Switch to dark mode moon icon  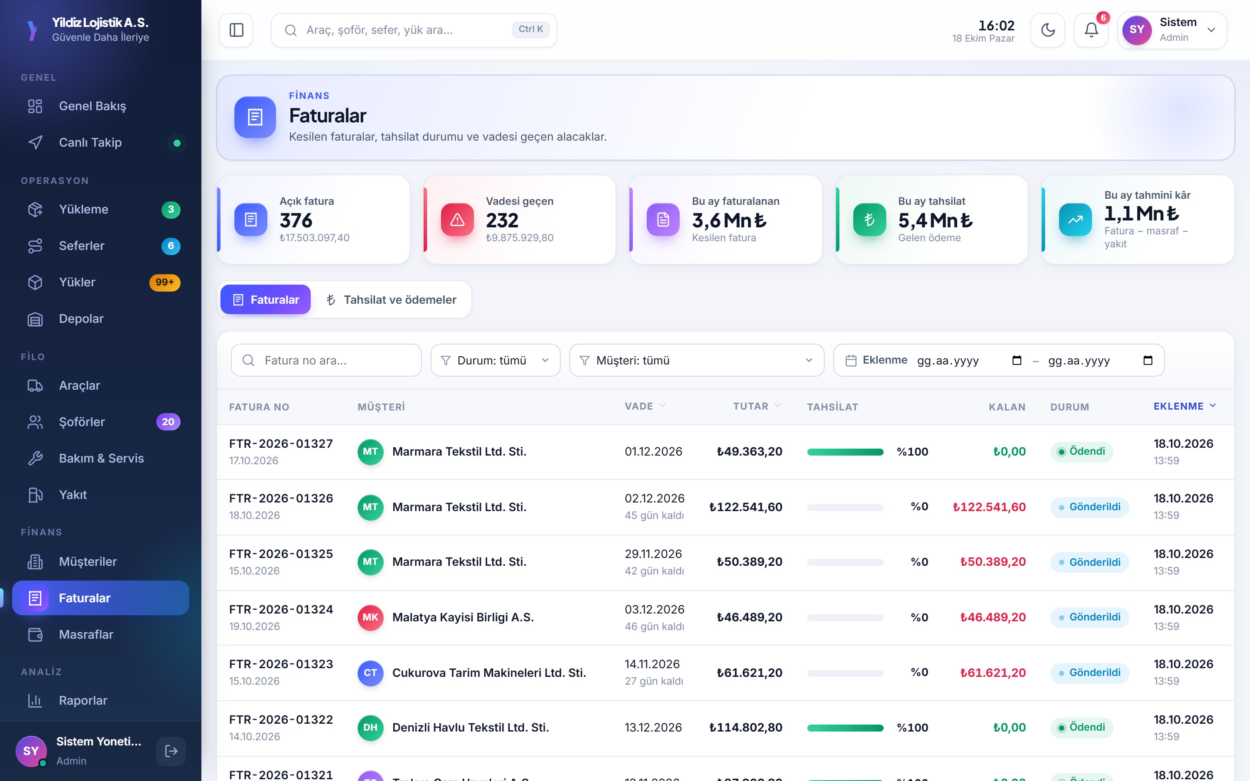pos(1047,30)
